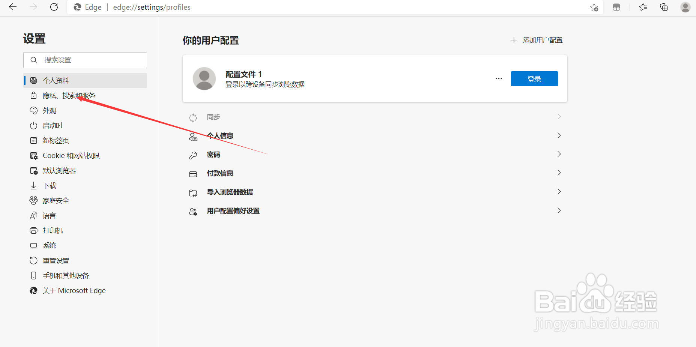This screenshot has width=696, height=347.
Task: Open the 密码 settings row
Action: pos(375,155)
